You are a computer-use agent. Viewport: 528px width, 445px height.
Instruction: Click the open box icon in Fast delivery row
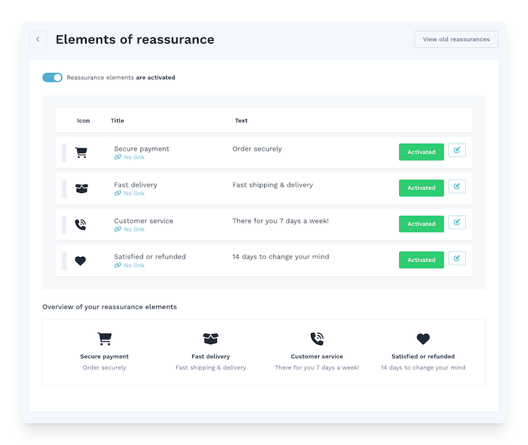click(x=81, y=189)
